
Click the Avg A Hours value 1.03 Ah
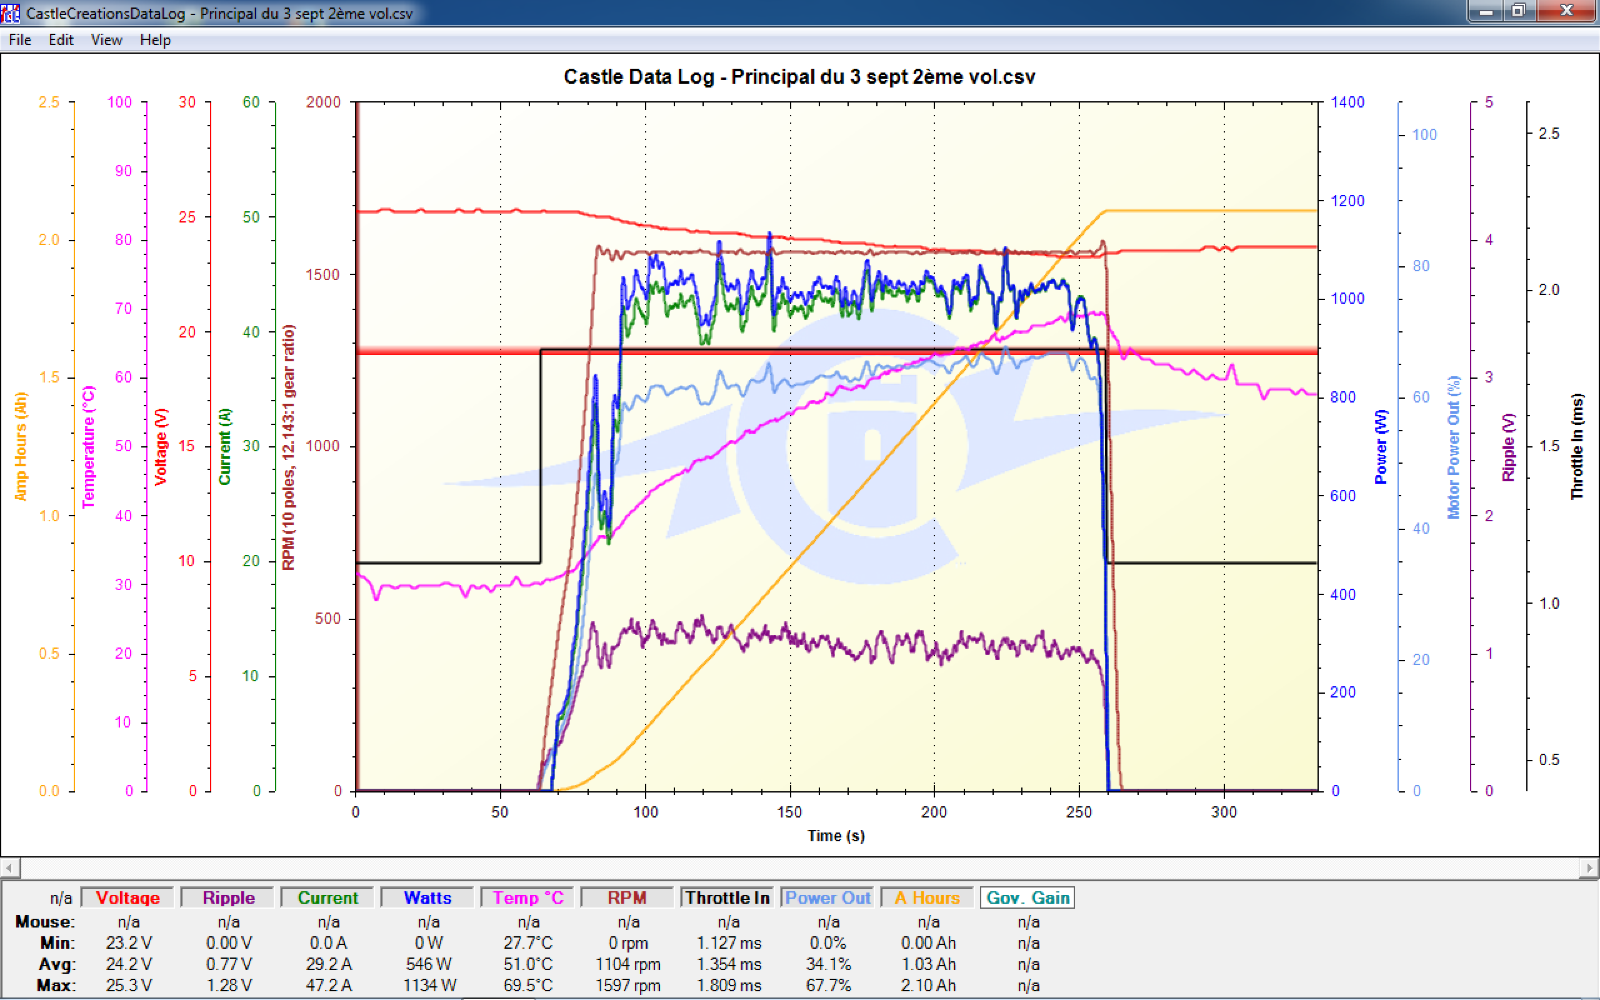tap(928, 964)
